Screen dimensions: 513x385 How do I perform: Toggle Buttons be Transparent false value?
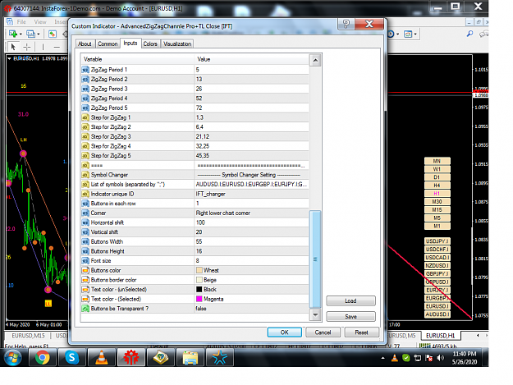[251, 309]
